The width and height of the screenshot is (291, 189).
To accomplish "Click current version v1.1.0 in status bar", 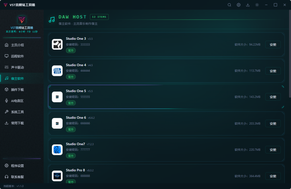I will tap(14, 186).
